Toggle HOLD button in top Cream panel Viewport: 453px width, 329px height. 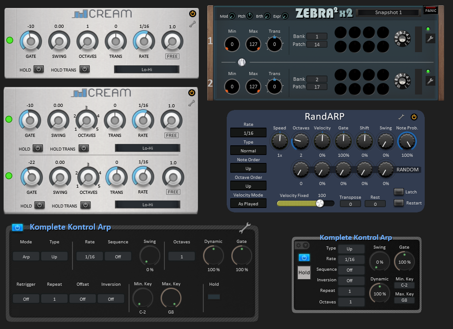(38, 69)
